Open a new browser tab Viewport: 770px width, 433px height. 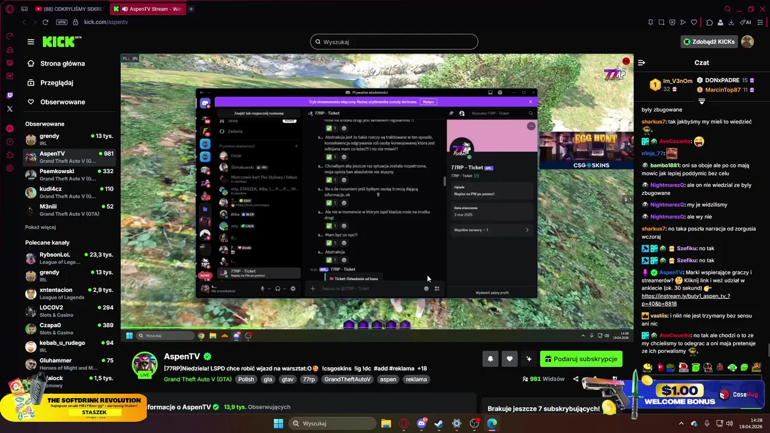coord(191,9)
